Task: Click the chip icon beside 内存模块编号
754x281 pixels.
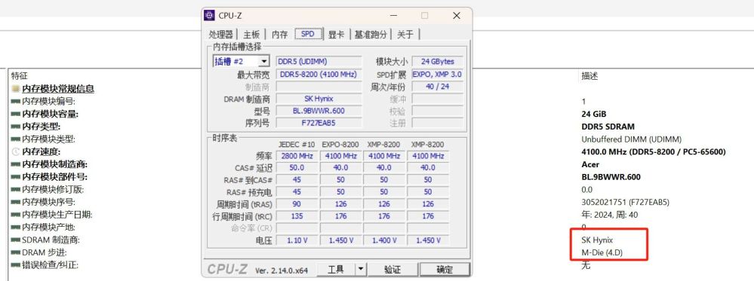Action: pyautogui.click(x=16, y=102)
